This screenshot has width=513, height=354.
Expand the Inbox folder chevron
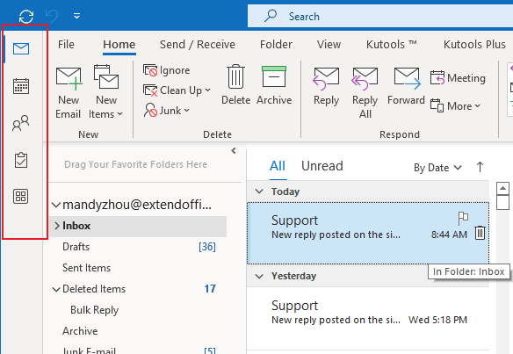[x=57, y=226]
